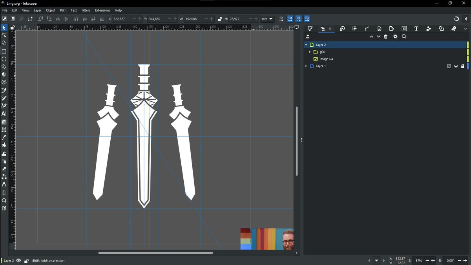Select the Gradient tool

[x=4, y=122]
